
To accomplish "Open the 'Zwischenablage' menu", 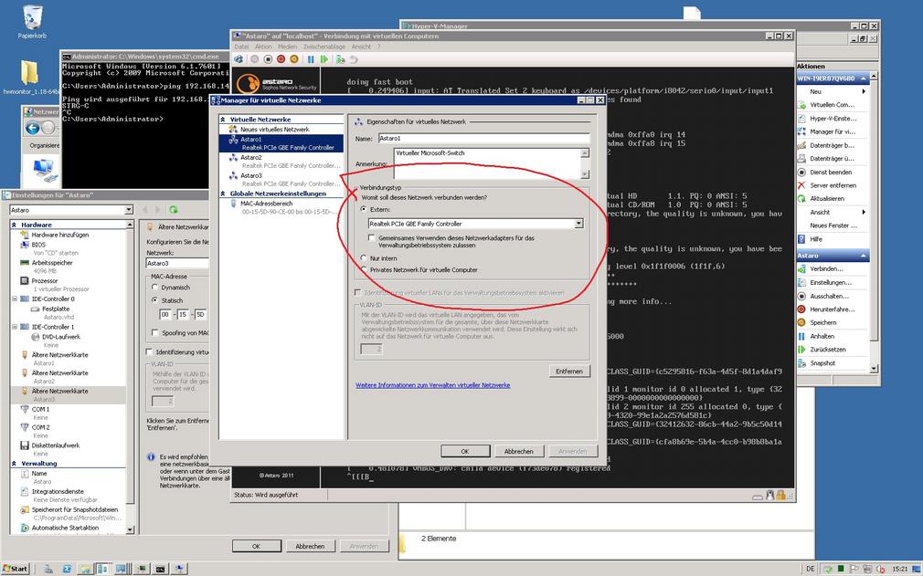I will pos(324,47).
